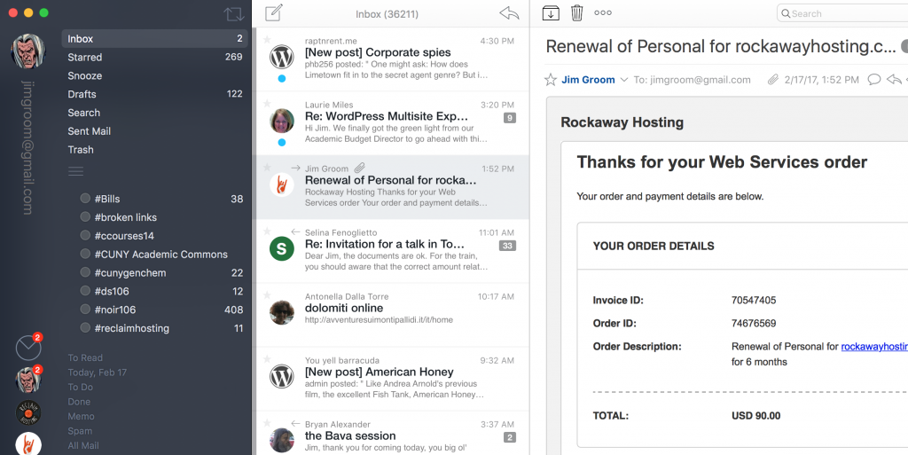
Task: Star the open email next to Jim Groom
Action: click(x=551, y=80)
